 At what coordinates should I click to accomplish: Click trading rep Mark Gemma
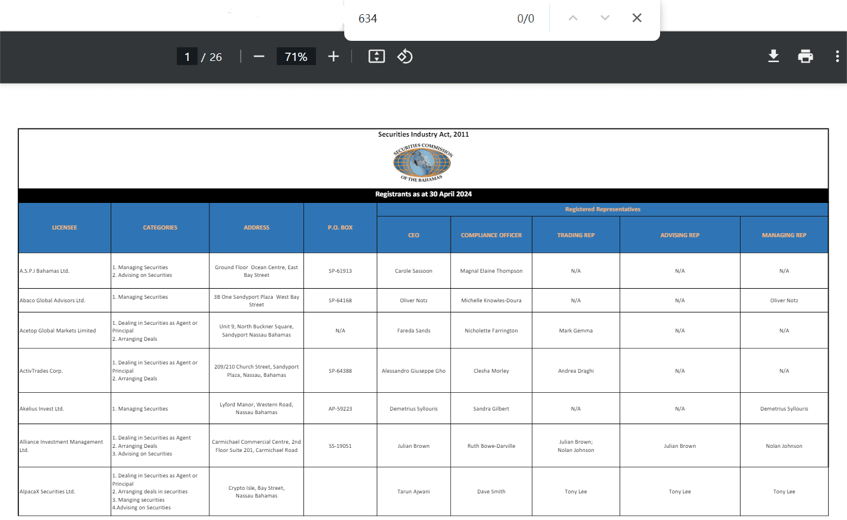pos(576,331)
